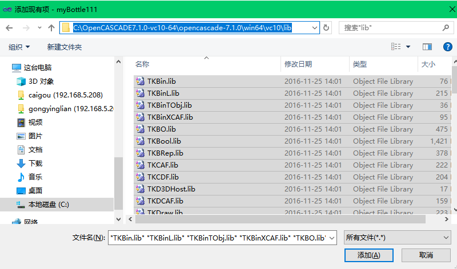Image resolution: width=457 pixels, height=269 pixels.
Task: Open the 组织 menu
Action: tap(19, 47)
